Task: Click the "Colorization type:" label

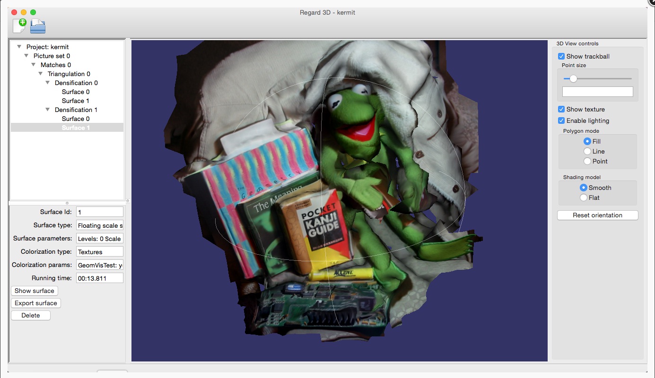Action: pos(46,252)
